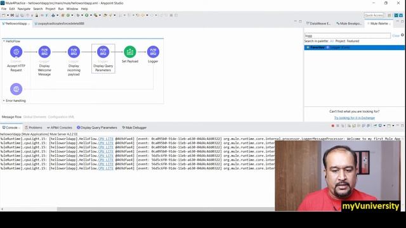Select the last Logger node in HelloFlow

point(153,52)
